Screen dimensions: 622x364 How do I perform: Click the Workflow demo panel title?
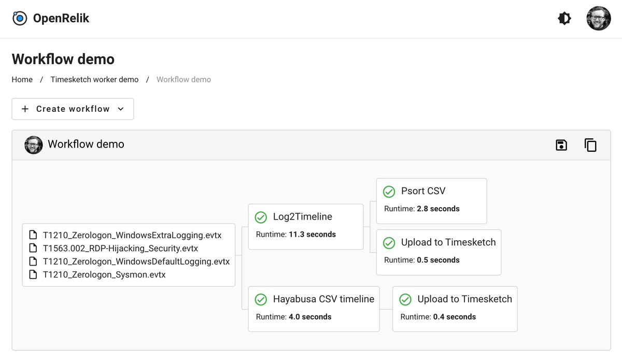86,144
